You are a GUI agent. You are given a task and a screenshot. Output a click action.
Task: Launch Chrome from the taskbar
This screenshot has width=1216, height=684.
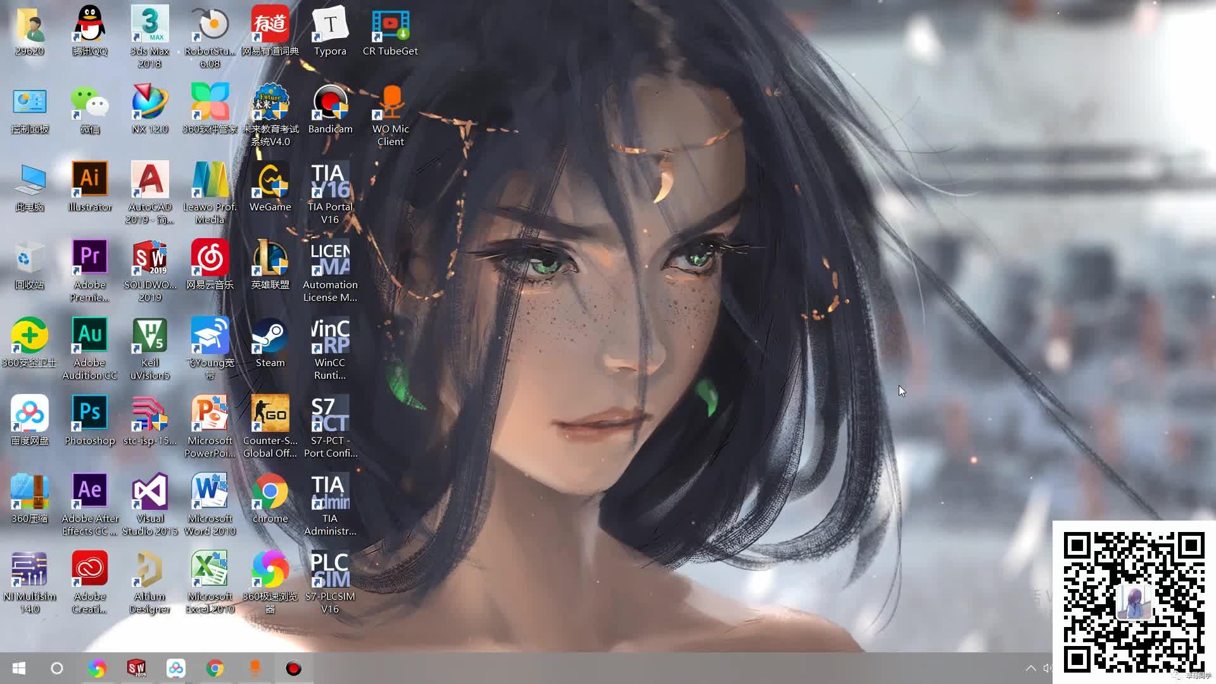pos(215,668)
